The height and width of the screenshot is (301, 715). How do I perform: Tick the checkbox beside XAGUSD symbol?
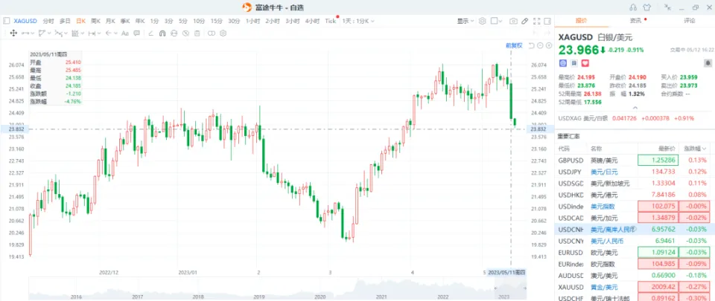pyautogui.click(x=7, y=21)
